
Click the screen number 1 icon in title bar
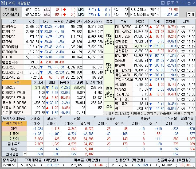click(3, 3)
